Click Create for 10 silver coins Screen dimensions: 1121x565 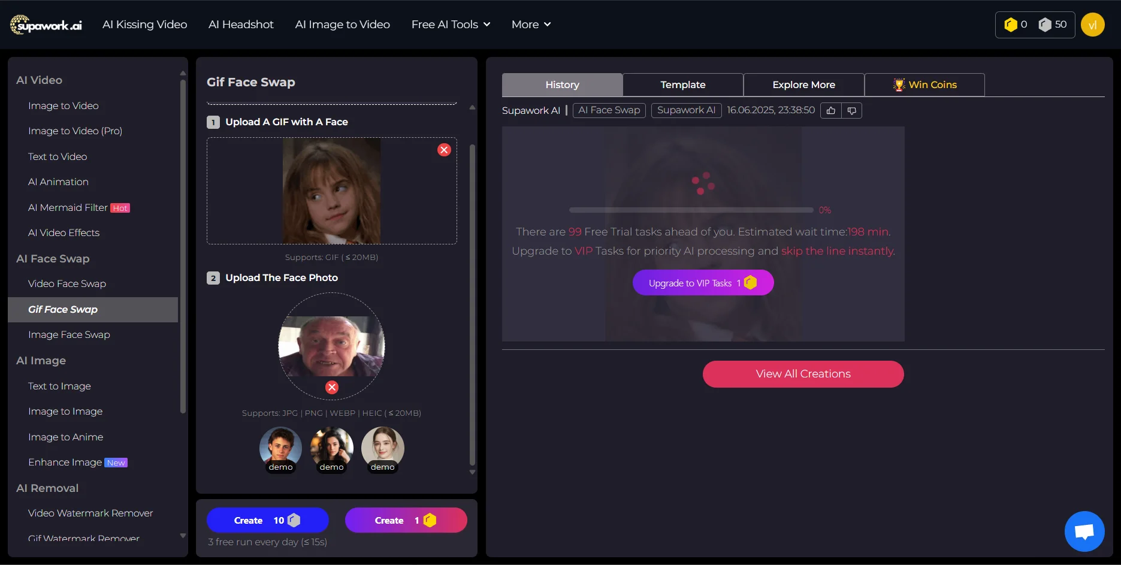[268, 520]
